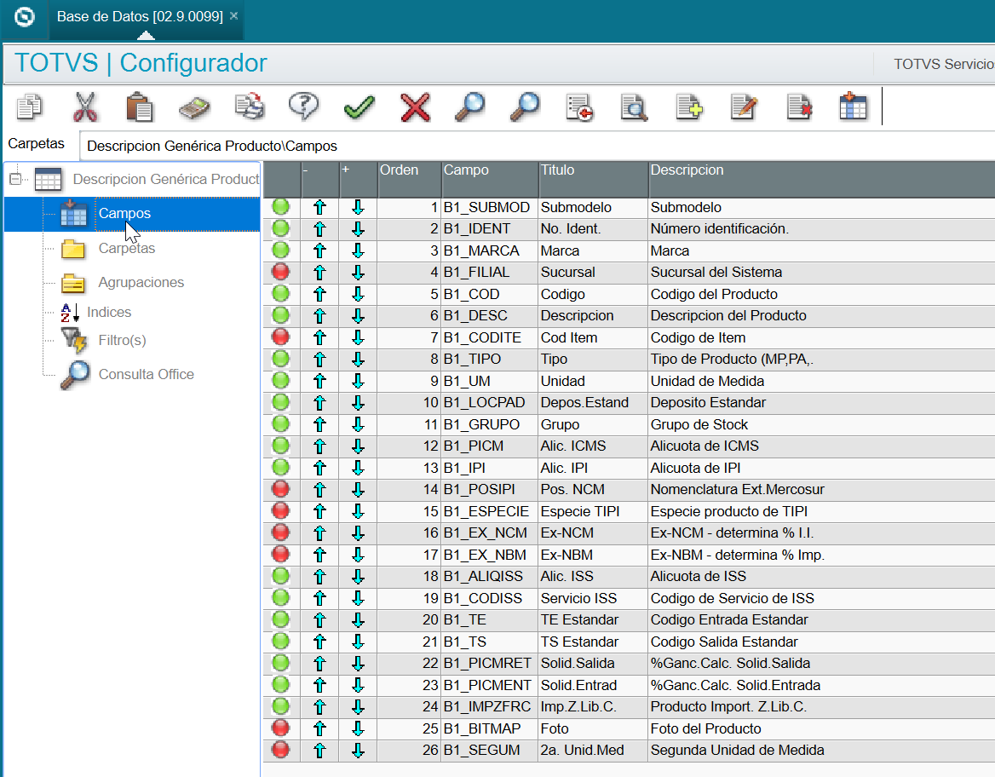Click the Cut scissors icon
Screen dimensions: 995x777
pos(85,106)
